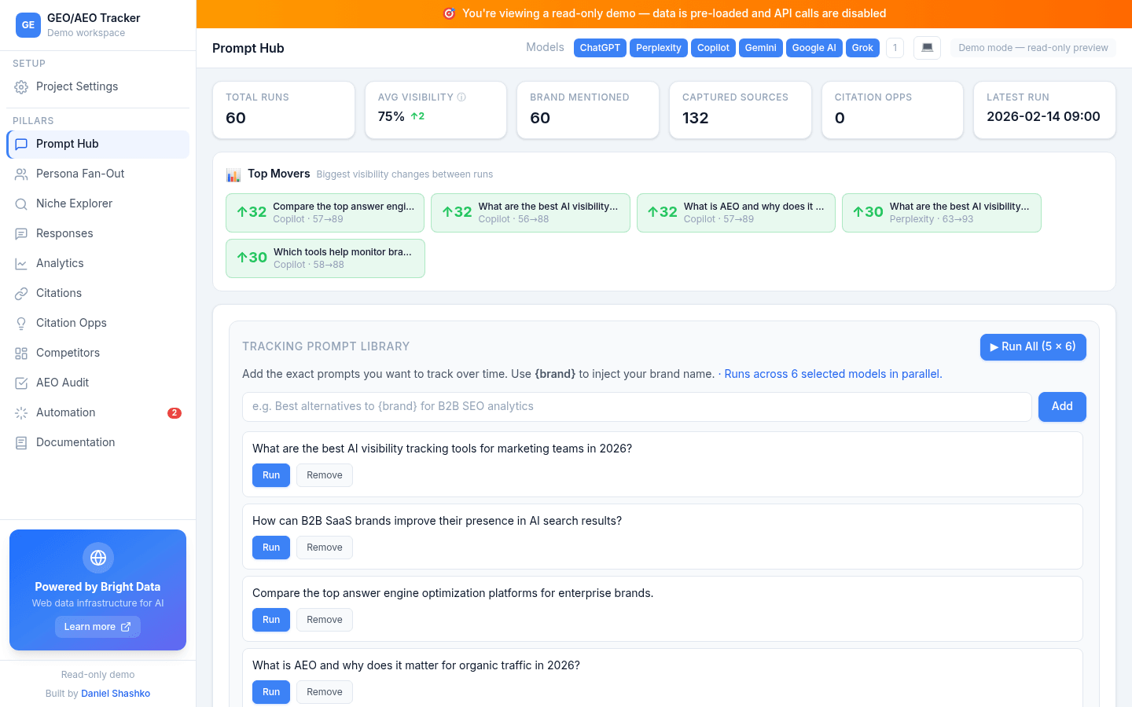Open Citation Opps from sidebar
This screenshot has height=707, width=1132.
97,323
